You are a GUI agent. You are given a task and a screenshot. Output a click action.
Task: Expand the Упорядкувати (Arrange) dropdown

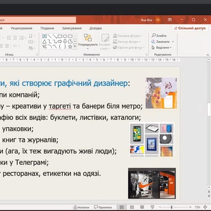(88, 48)
